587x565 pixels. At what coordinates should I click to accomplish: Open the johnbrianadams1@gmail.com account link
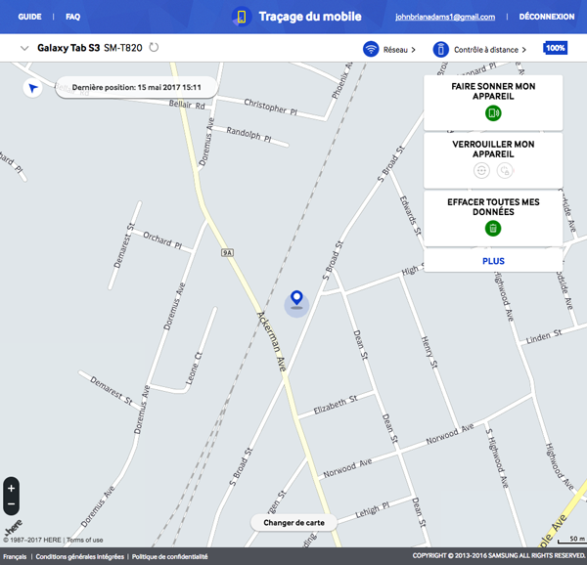click(x=445, y=17)
